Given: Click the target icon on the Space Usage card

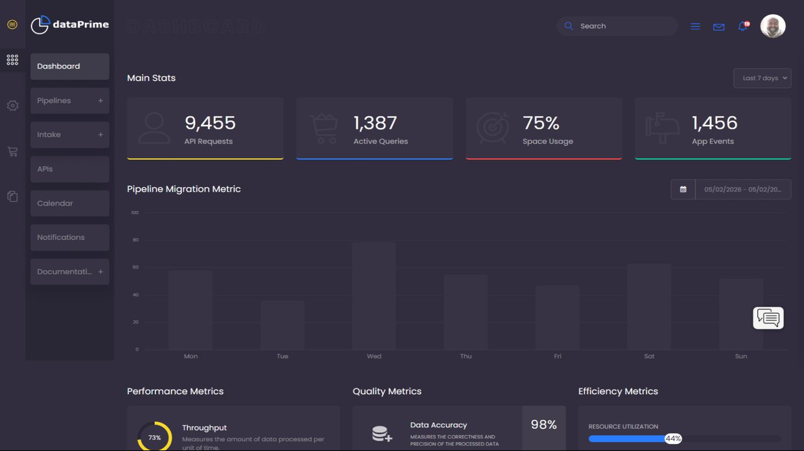Looking at the screenshot, I should pos(493,128).
